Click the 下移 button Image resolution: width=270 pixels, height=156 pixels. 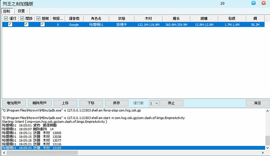pos(91,103)
